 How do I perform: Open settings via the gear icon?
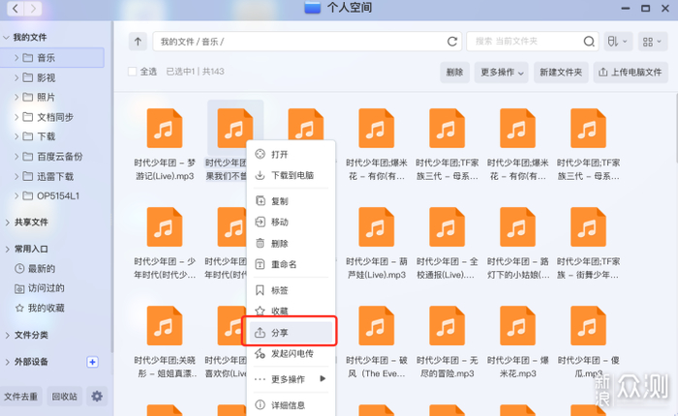coord(97,396)
